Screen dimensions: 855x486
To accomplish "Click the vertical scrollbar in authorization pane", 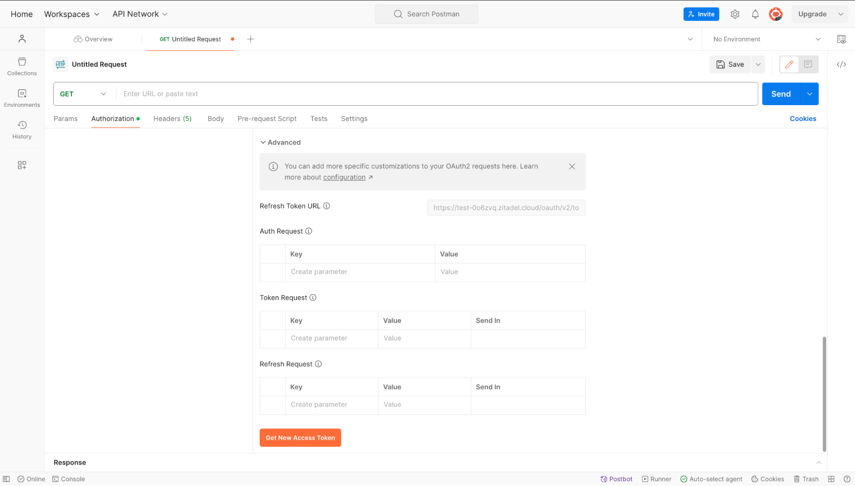I will (824, 393).
